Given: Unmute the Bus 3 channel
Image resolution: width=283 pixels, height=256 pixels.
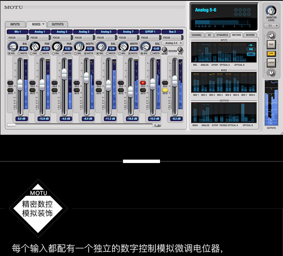Looking at the screenshot, I should pyautogui.click(x=165, y=90).
